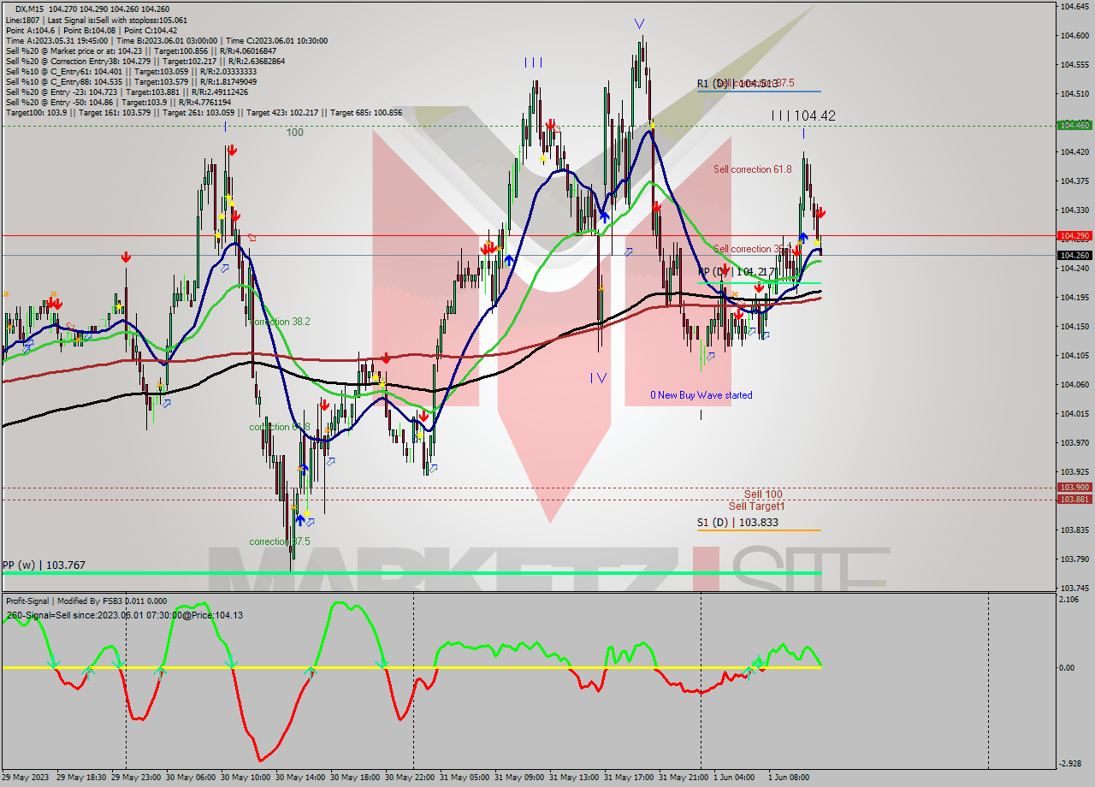1095x787 pixels.
Task: Click the '31 May 21:00' time axis label
Action: click(x=684, y=778)
